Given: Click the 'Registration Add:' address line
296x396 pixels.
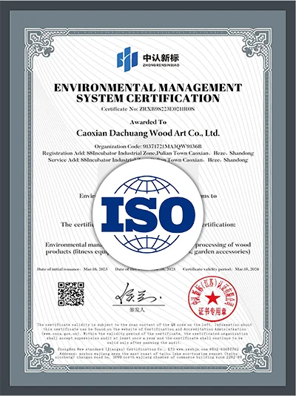Looking at the screenshot, I should 148,154.
